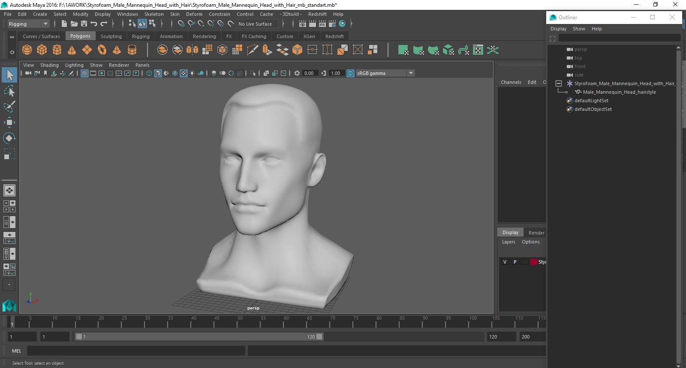Image resolution: width=686 pixels, height=368 pixels.
Task: Click the IPR render icon
Action: pyautogui.click(x=322, y=24)
